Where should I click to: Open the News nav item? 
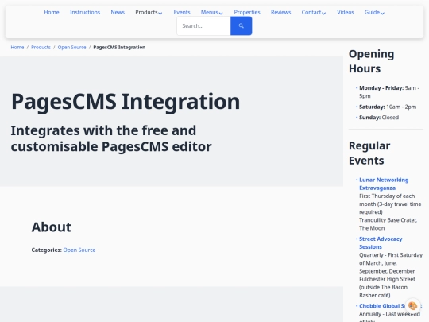pos(118,12)
